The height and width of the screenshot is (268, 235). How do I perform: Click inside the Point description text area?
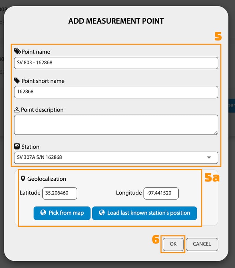[x=116, y=125]
